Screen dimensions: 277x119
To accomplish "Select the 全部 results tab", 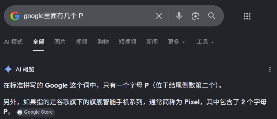I will [x=38, y=42].
